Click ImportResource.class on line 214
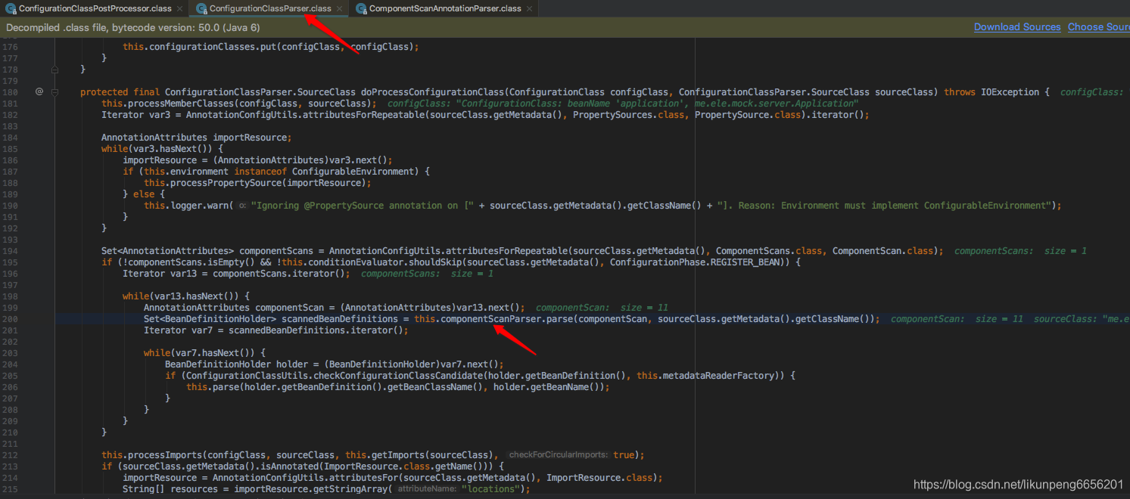Viewport: 1130px width, 499px height. 603,478
